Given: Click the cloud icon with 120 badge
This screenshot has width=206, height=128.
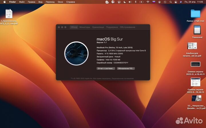Looking at the screenshot, I should (x=107, y=2).
